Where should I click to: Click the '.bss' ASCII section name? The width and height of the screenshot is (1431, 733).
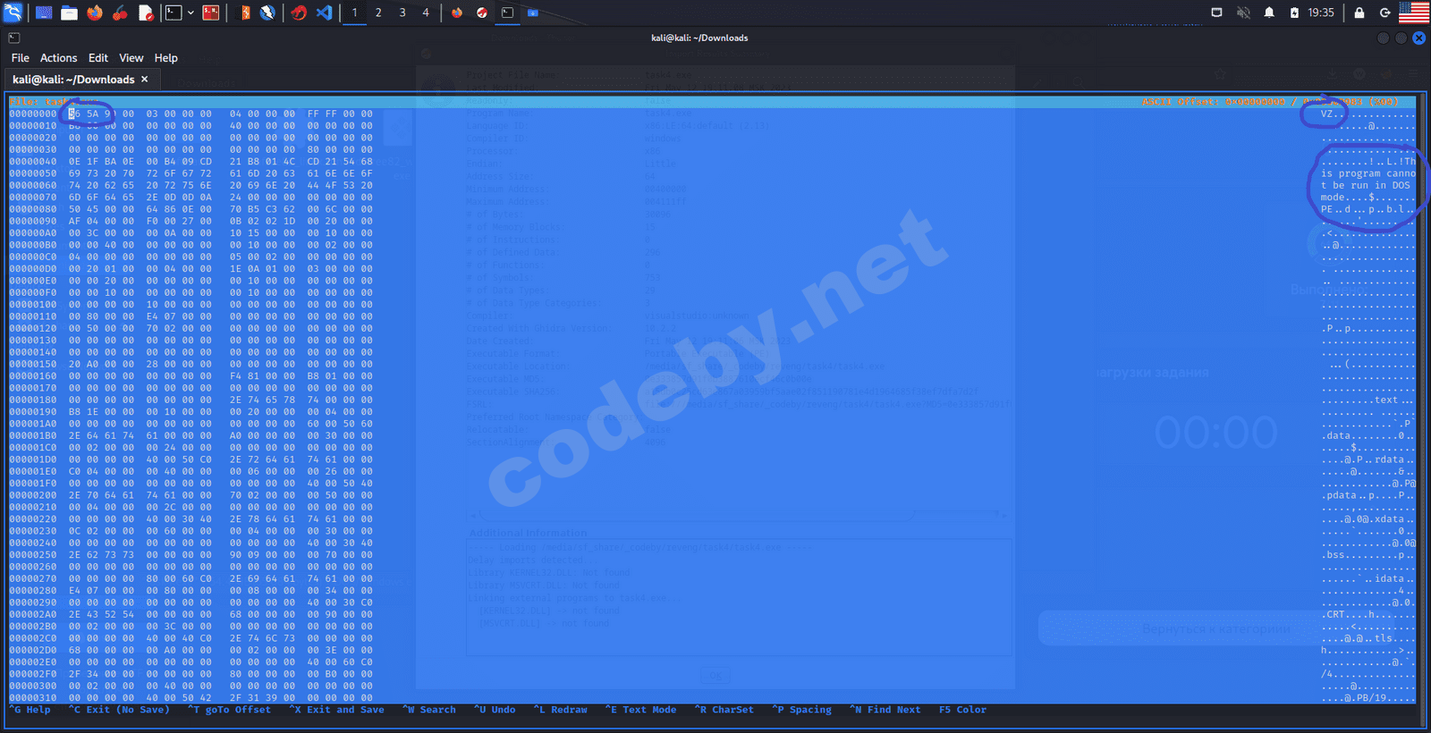pos(1334,555)
